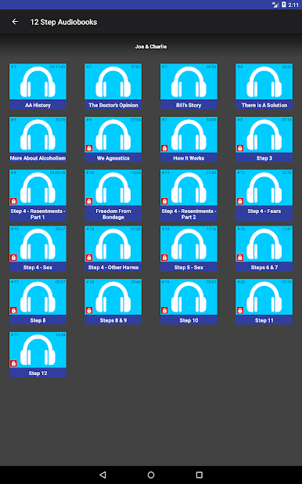Image resolution: width=302 pixels, height=484 pixels.
Task: Click the "Joe & Charlie" section heading
Action: point(151,47)
